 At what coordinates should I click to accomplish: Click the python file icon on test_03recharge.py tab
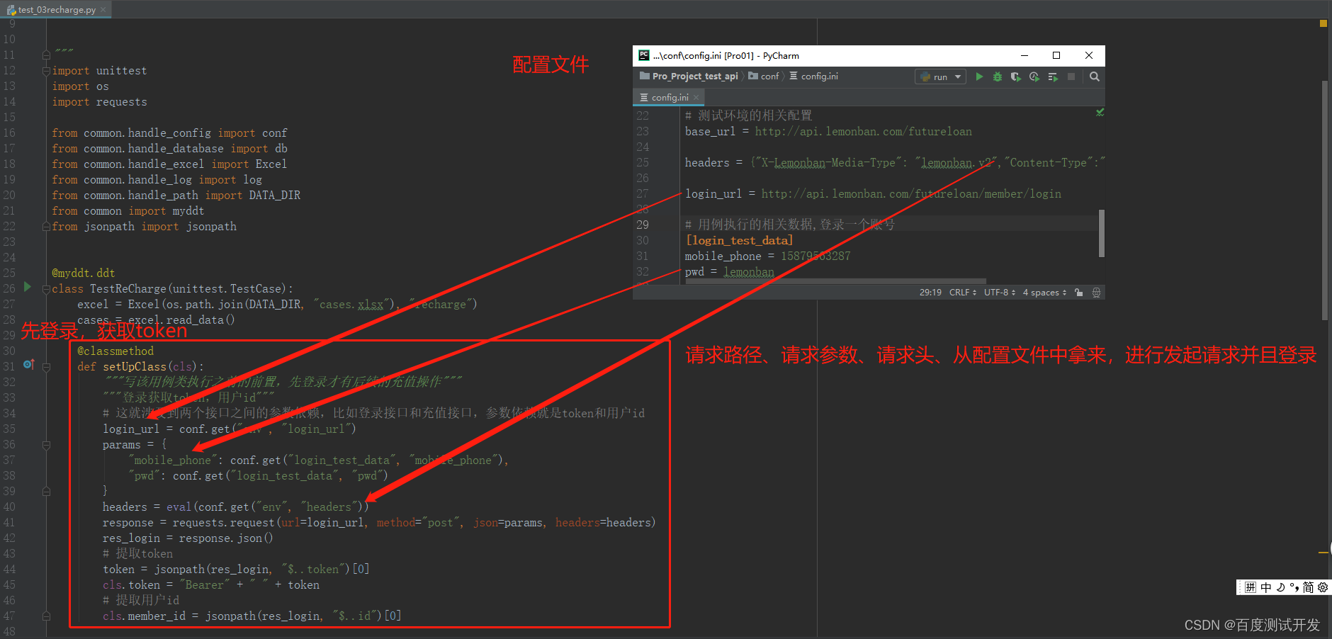pos(11,10)
